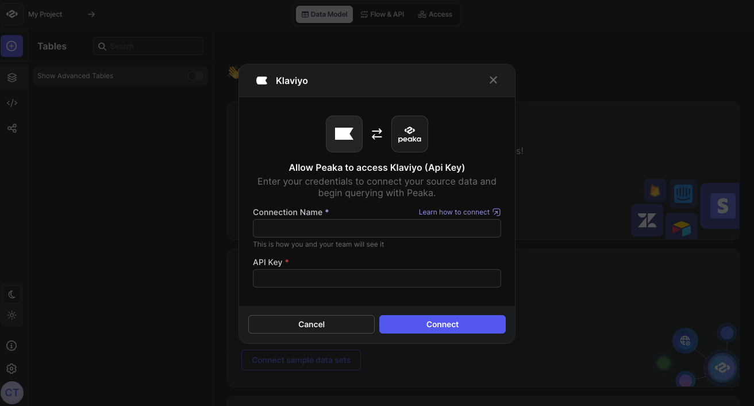Click the "Enter your credentials" description text
The height and width of the screenshot is (406, 754).
377,187
